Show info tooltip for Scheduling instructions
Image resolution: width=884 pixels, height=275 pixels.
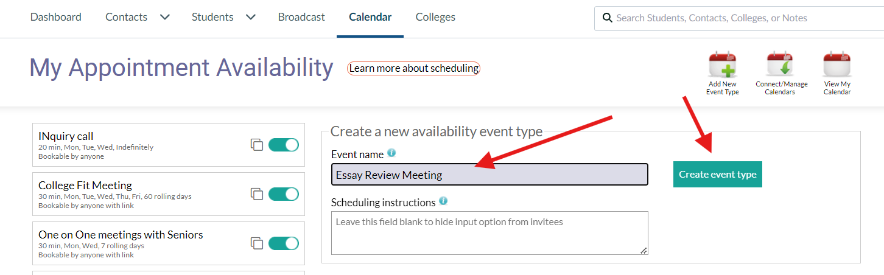(443, 201)
